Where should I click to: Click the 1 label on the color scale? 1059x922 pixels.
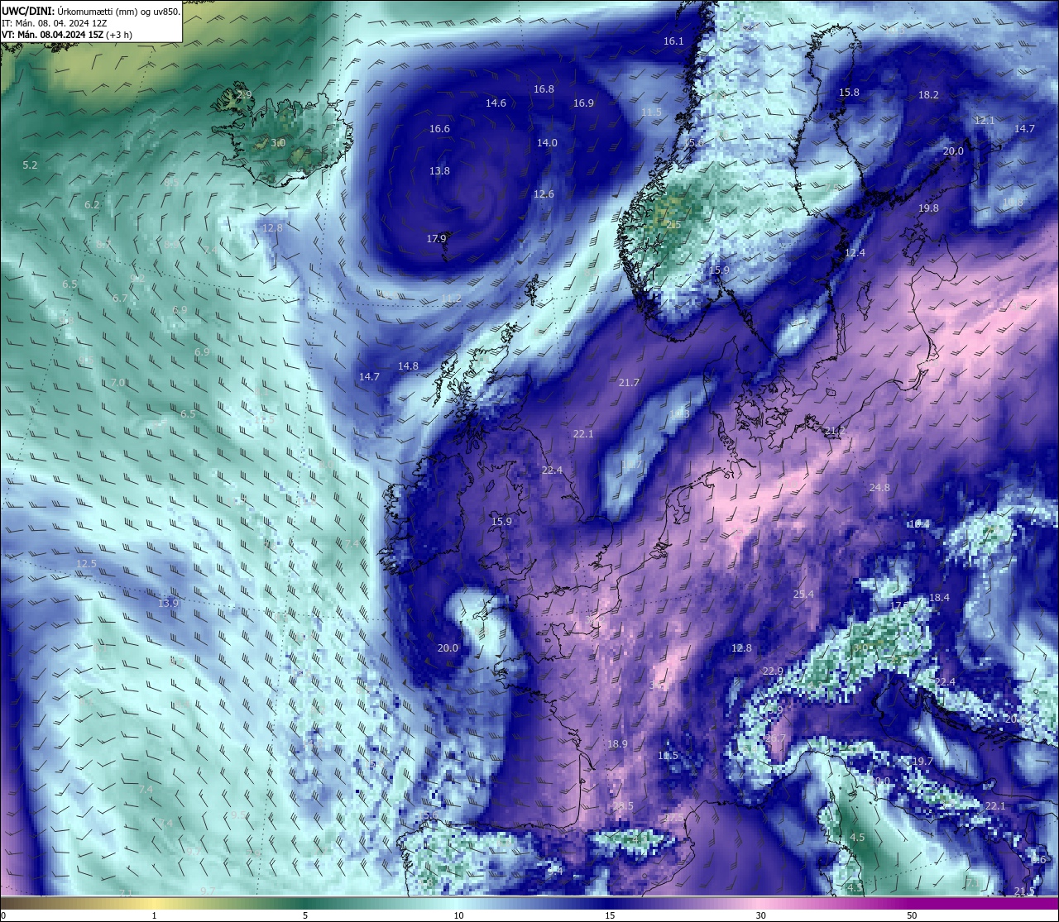(154, 915)
